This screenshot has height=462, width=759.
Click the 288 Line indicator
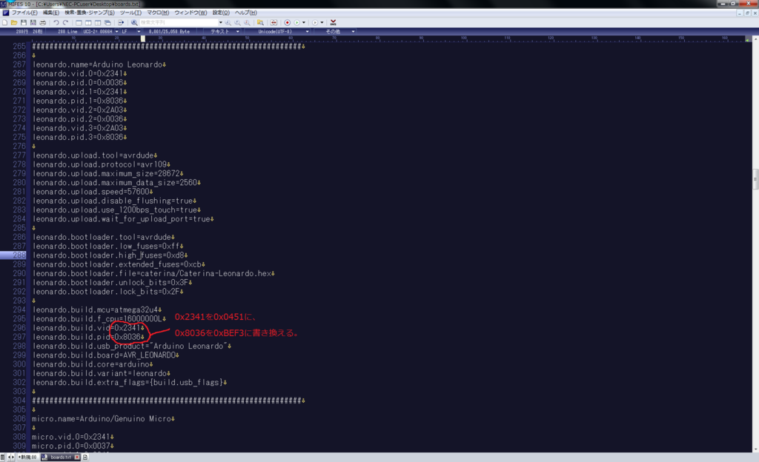[67, 31]
